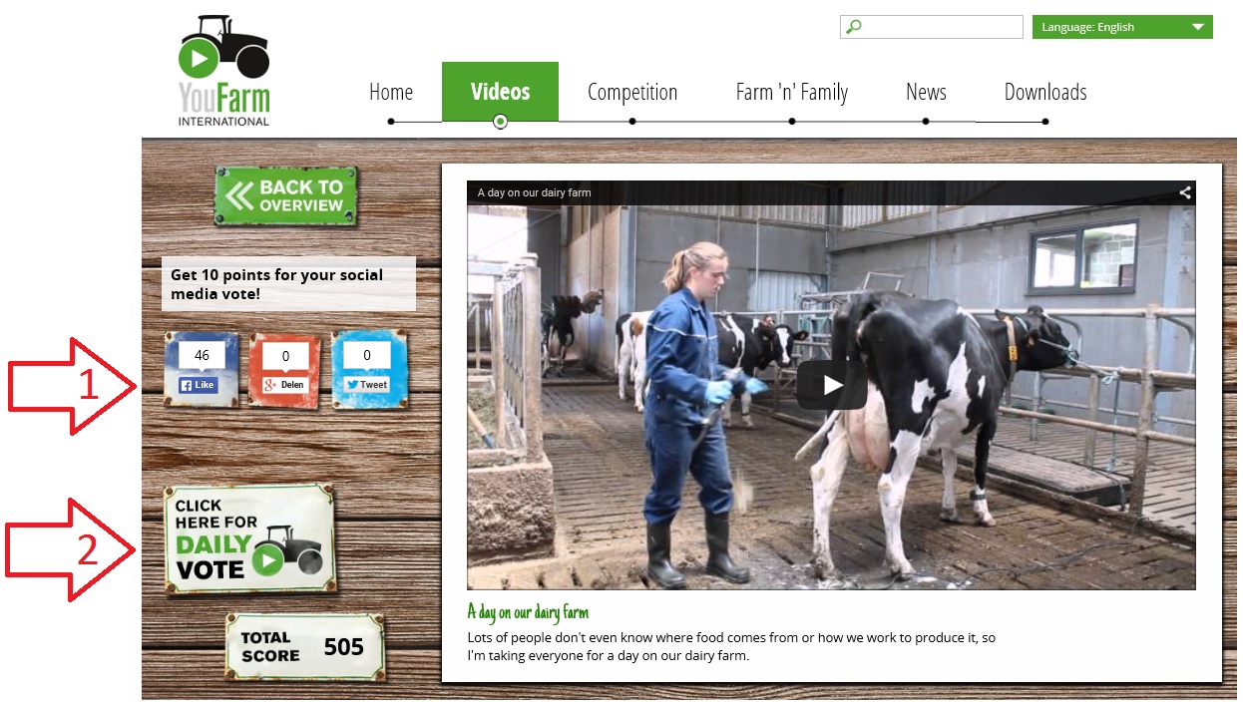The image size is (1243, 705).
Task: Share via Google Plus Delen button
Action: 284,385
